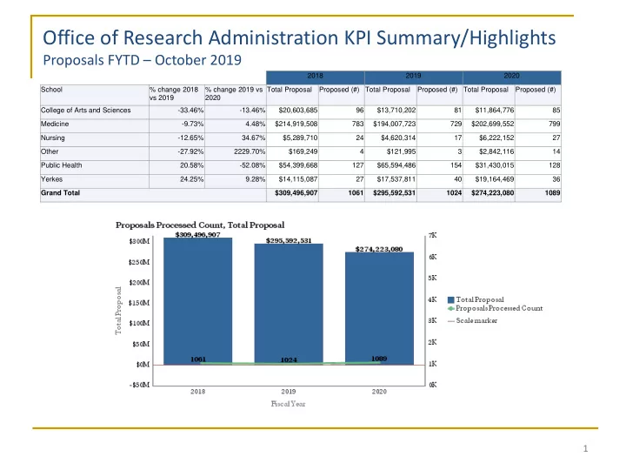Click the $31,430,015 cell
Screen dimensions: 626x470
coord(489,165)
